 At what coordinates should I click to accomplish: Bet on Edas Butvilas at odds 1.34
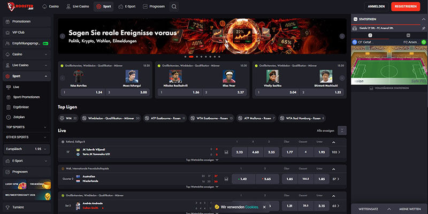[x=82, y=93]
